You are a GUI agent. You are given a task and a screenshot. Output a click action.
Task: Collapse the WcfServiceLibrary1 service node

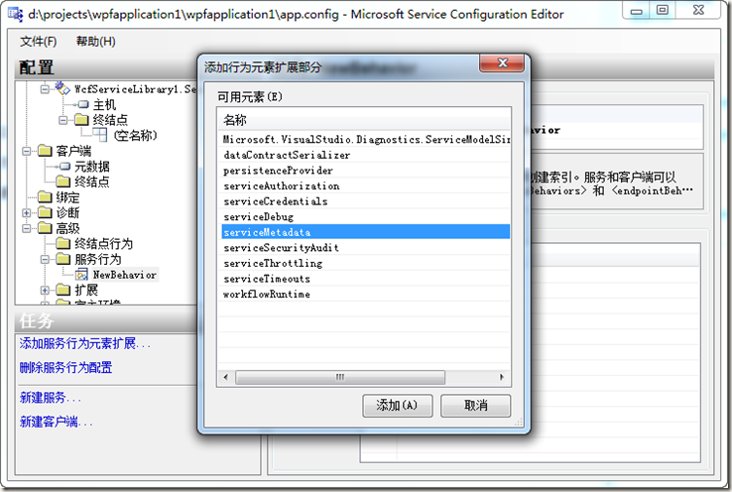pos(45,88)
